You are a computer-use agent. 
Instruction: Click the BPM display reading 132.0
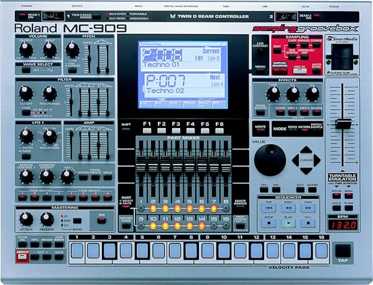pyautogui.click(x=343, y=225)
